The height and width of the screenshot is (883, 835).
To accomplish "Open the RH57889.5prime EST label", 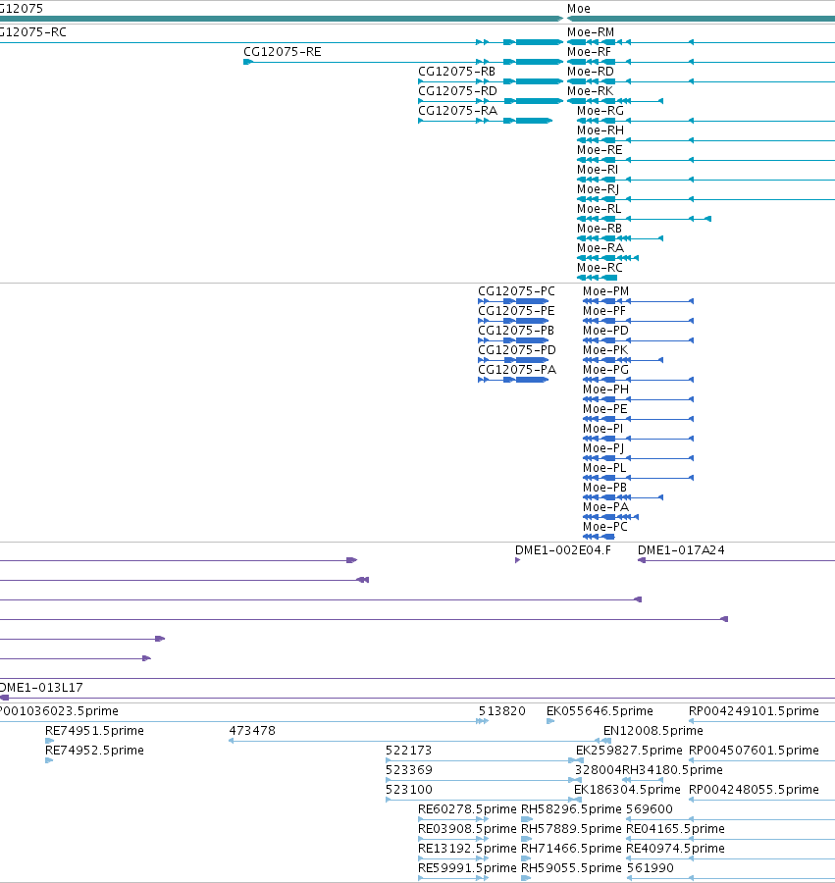I will (x=571, y=829).
